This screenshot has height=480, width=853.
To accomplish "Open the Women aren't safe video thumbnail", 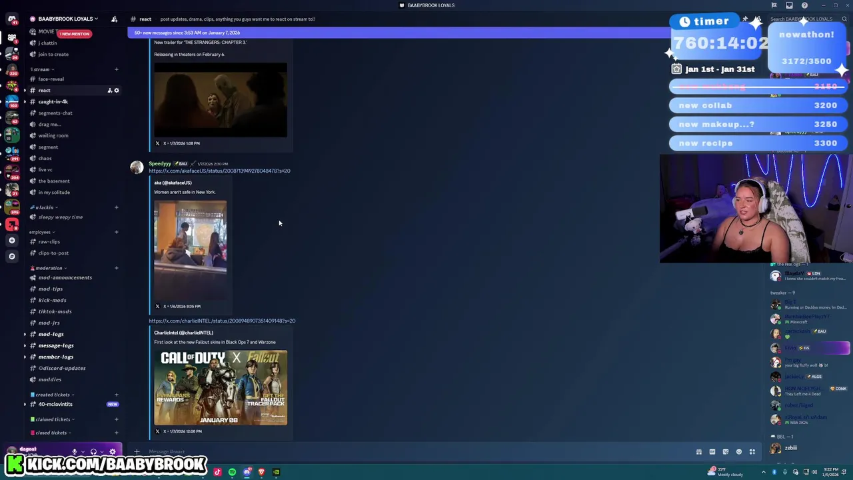I will (190, 251).
